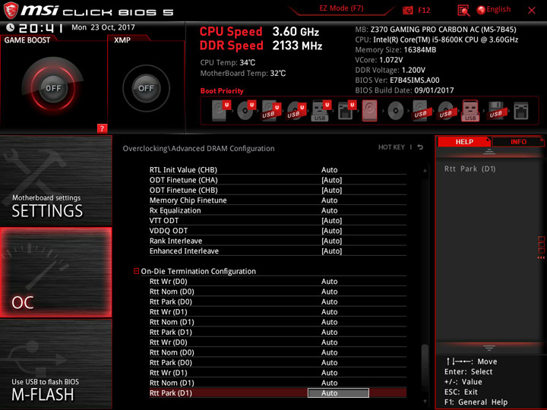Click the red question mark under Game Boost
This screenshot has height=410, width=547.
coord(102,128)
